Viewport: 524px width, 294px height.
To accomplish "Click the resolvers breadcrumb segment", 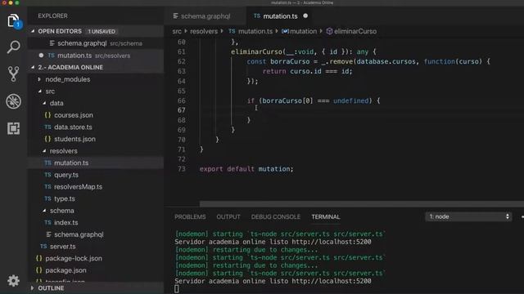I will [204, 31].
